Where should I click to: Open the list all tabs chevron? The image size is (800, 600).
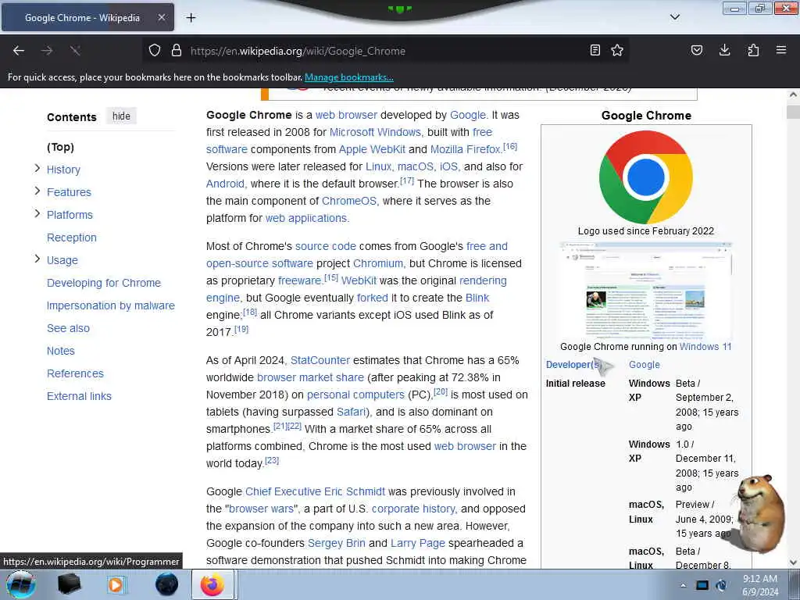[674, 17]
